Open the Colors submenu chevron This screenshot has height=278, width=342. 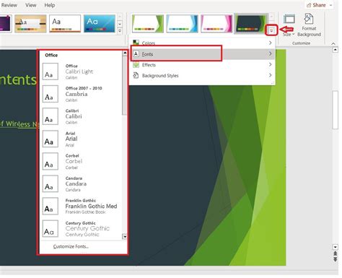271,43
